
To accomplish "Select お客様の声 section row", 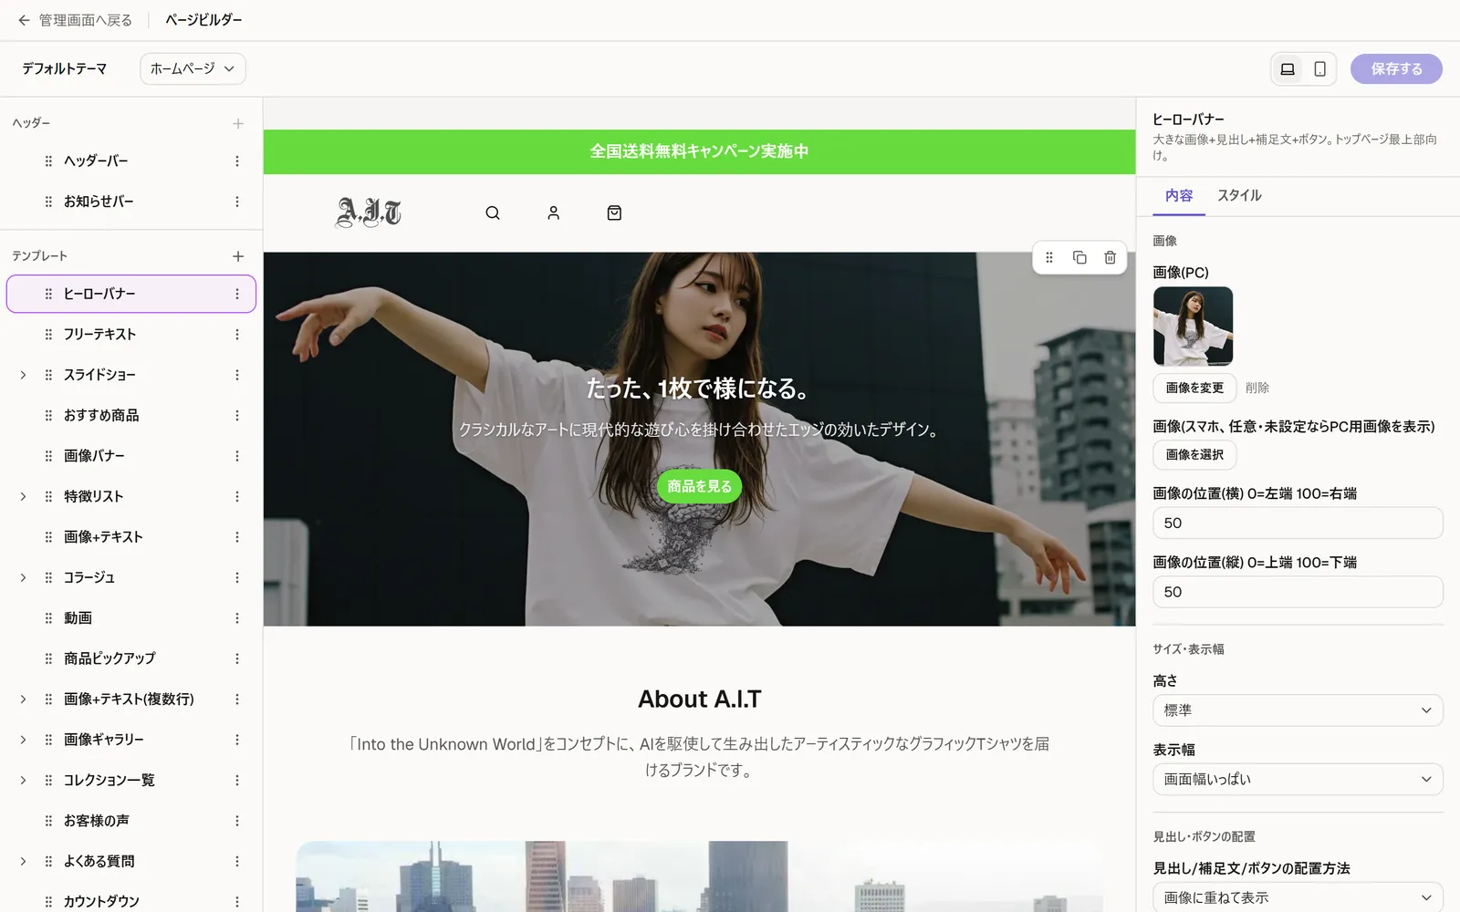I will click(x=131, y=821).
